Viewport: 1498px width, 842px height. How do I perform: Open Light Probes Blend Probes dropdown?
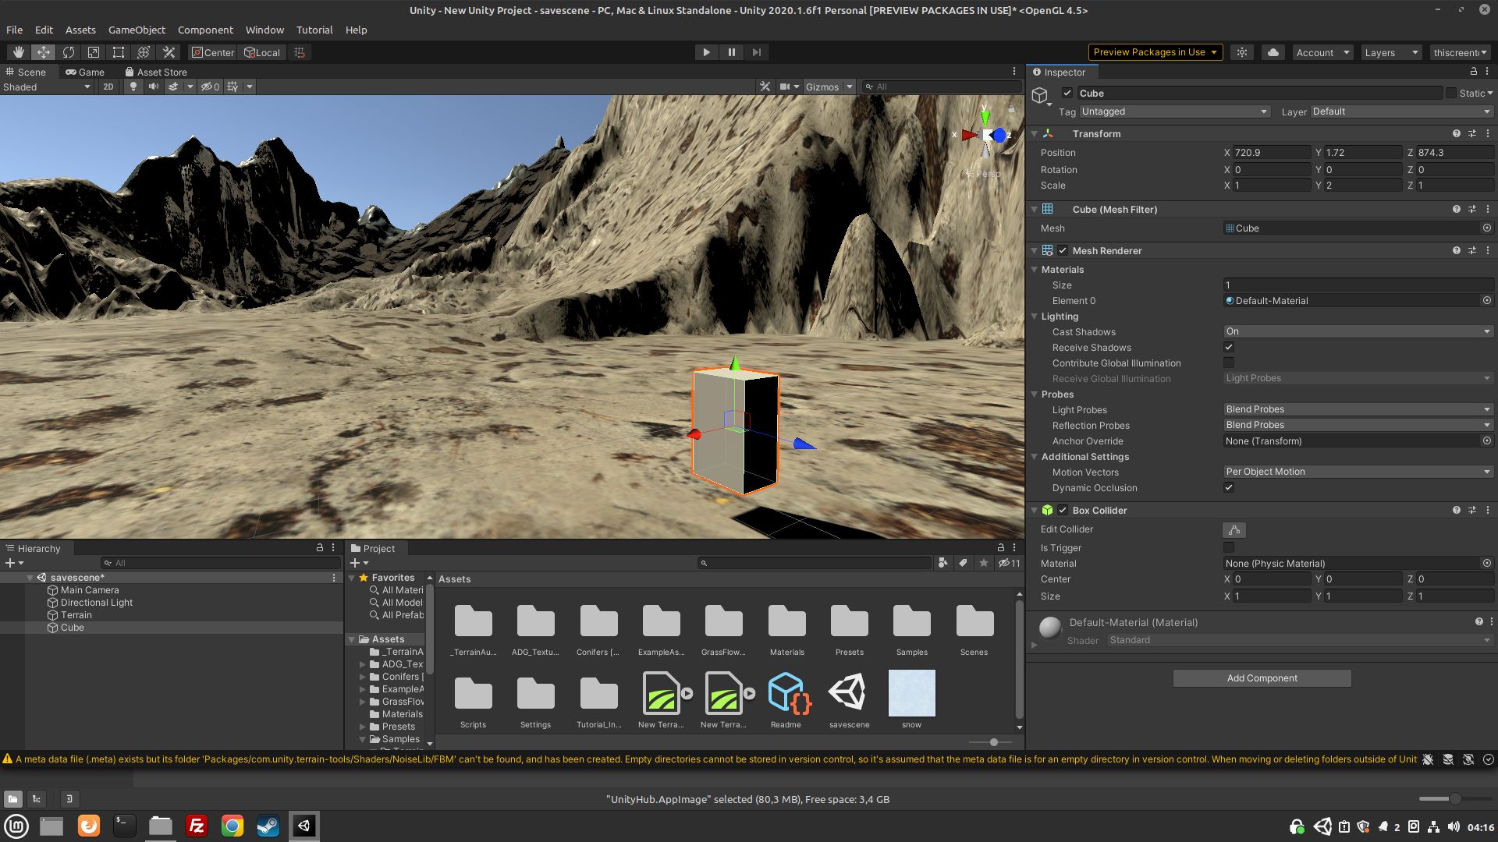click(1358, 409)
